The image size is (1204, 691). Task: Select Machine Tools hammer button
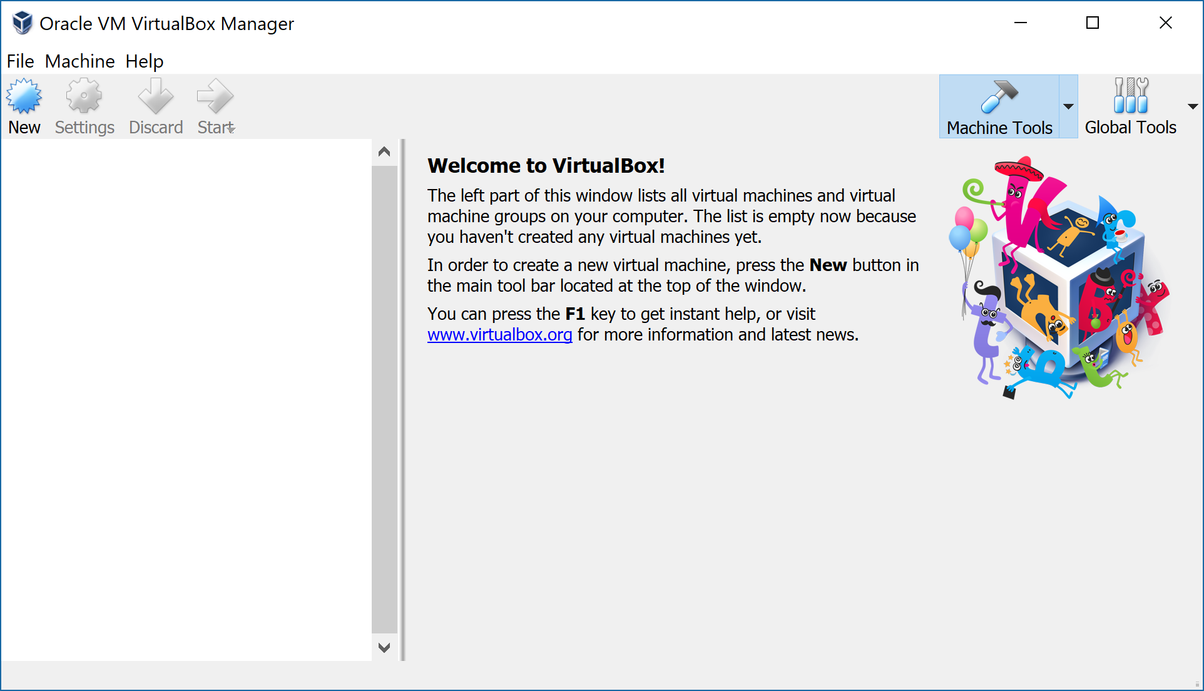(x=999, y=106)
